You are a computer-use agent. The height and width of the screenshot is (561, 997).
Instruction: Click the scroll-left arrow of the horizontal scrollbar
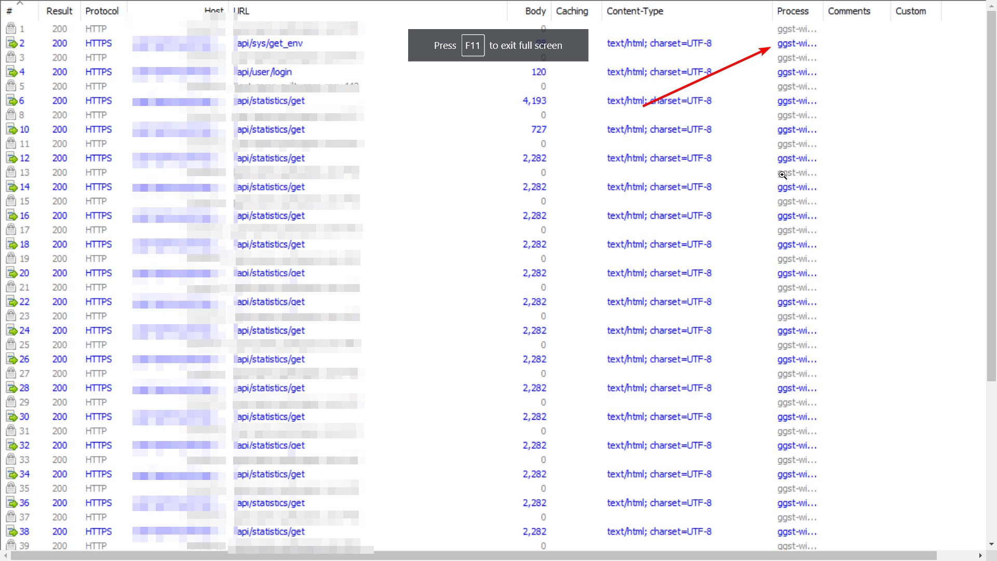[5, 556]
